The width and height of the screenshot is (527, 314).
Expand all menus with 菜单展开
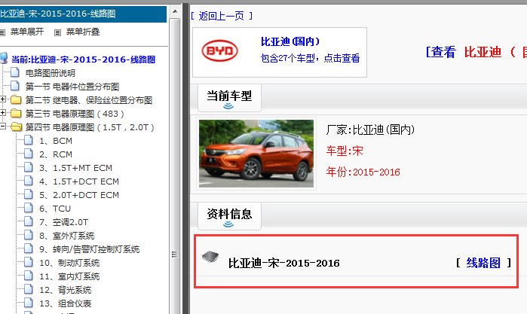[x=27, y=32]
